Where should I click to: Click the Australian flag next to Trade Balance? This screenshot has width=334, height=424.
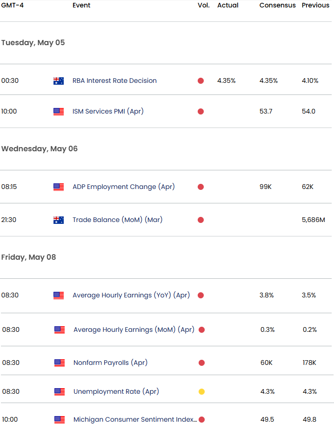pos(59,220)
